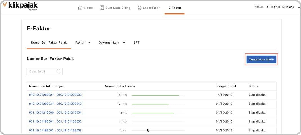Viewport: 301px width, 135px height.
Task: Open series 010.19.01200031 - 010.19.01200040 link
Action: pyautogui.click(x=55, y=104)
